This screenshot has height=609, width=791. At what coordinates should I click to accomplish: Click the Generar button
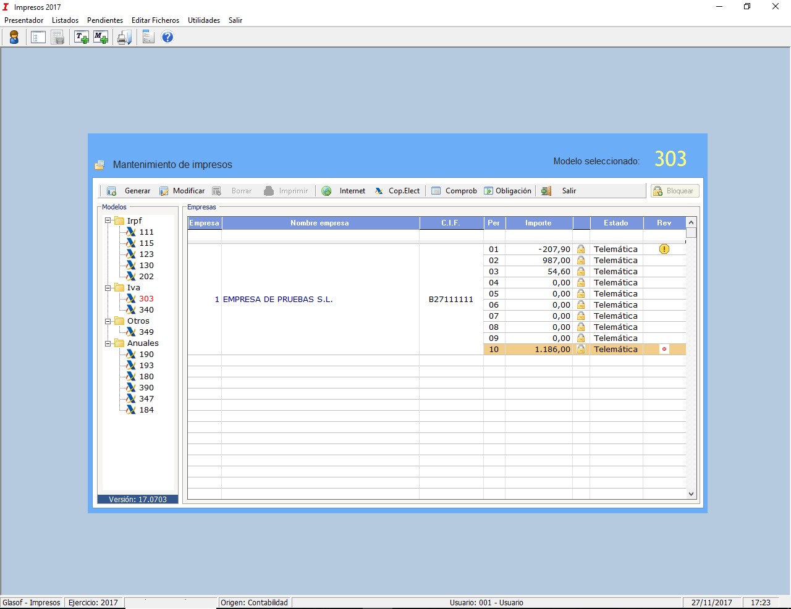(x=129, y=191)
